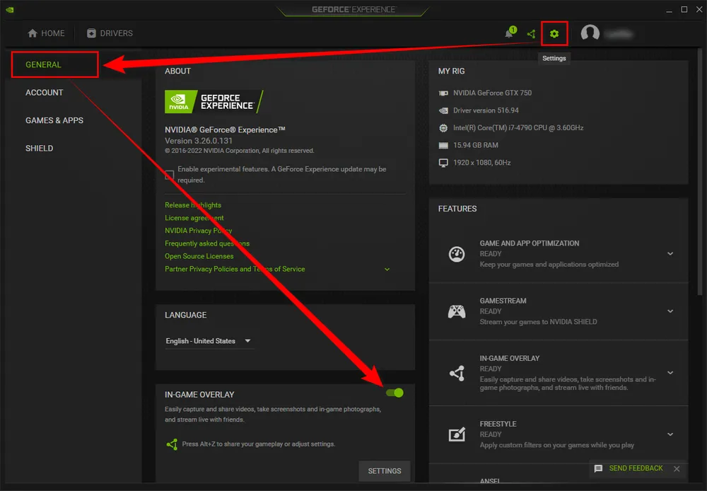707x491 pixels.
Task: Click the vertical scrollbar on the right
Action: tap(700, 171)
